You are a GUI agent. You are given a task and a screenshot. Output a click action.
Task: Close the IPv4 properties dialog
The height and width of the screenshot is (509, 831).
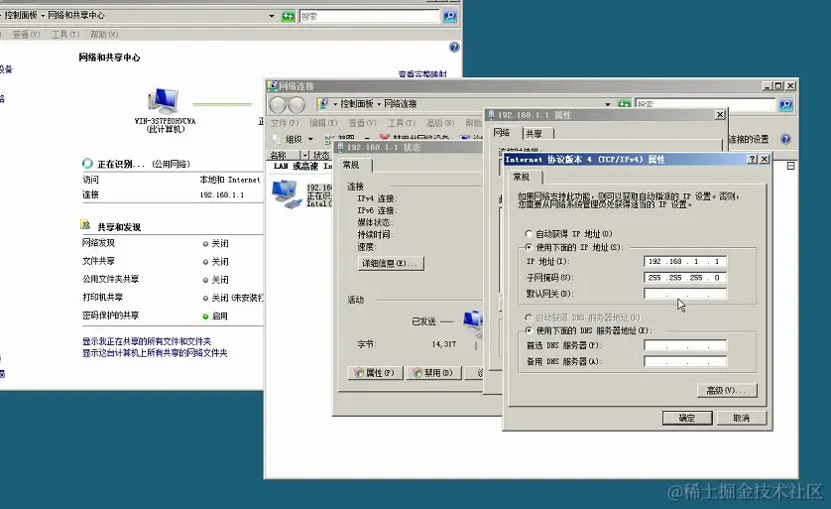pyautogui.click(x=765, y=159)
